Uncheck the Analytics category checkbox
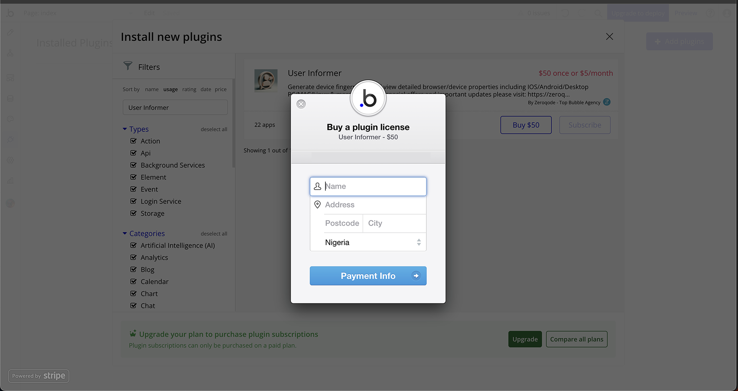This screenshot has height=391, width=738. 133,258
